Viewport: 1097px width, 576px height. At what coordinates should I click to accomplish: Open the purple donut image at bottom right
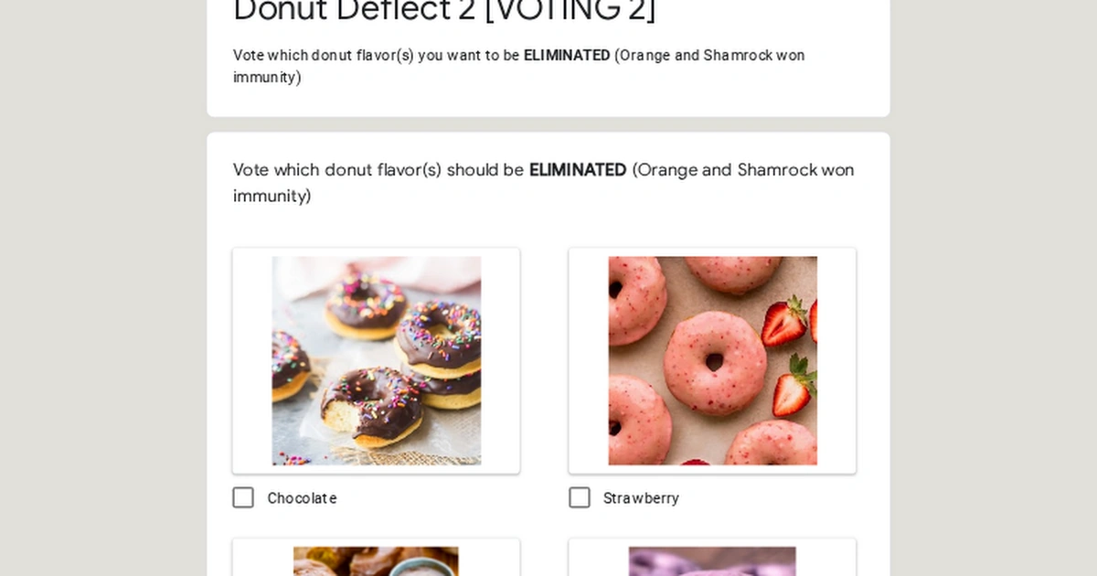(x=712, y=561)
